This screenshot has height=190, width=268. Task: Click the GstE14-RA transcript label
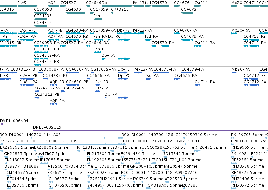click(205, 43)
